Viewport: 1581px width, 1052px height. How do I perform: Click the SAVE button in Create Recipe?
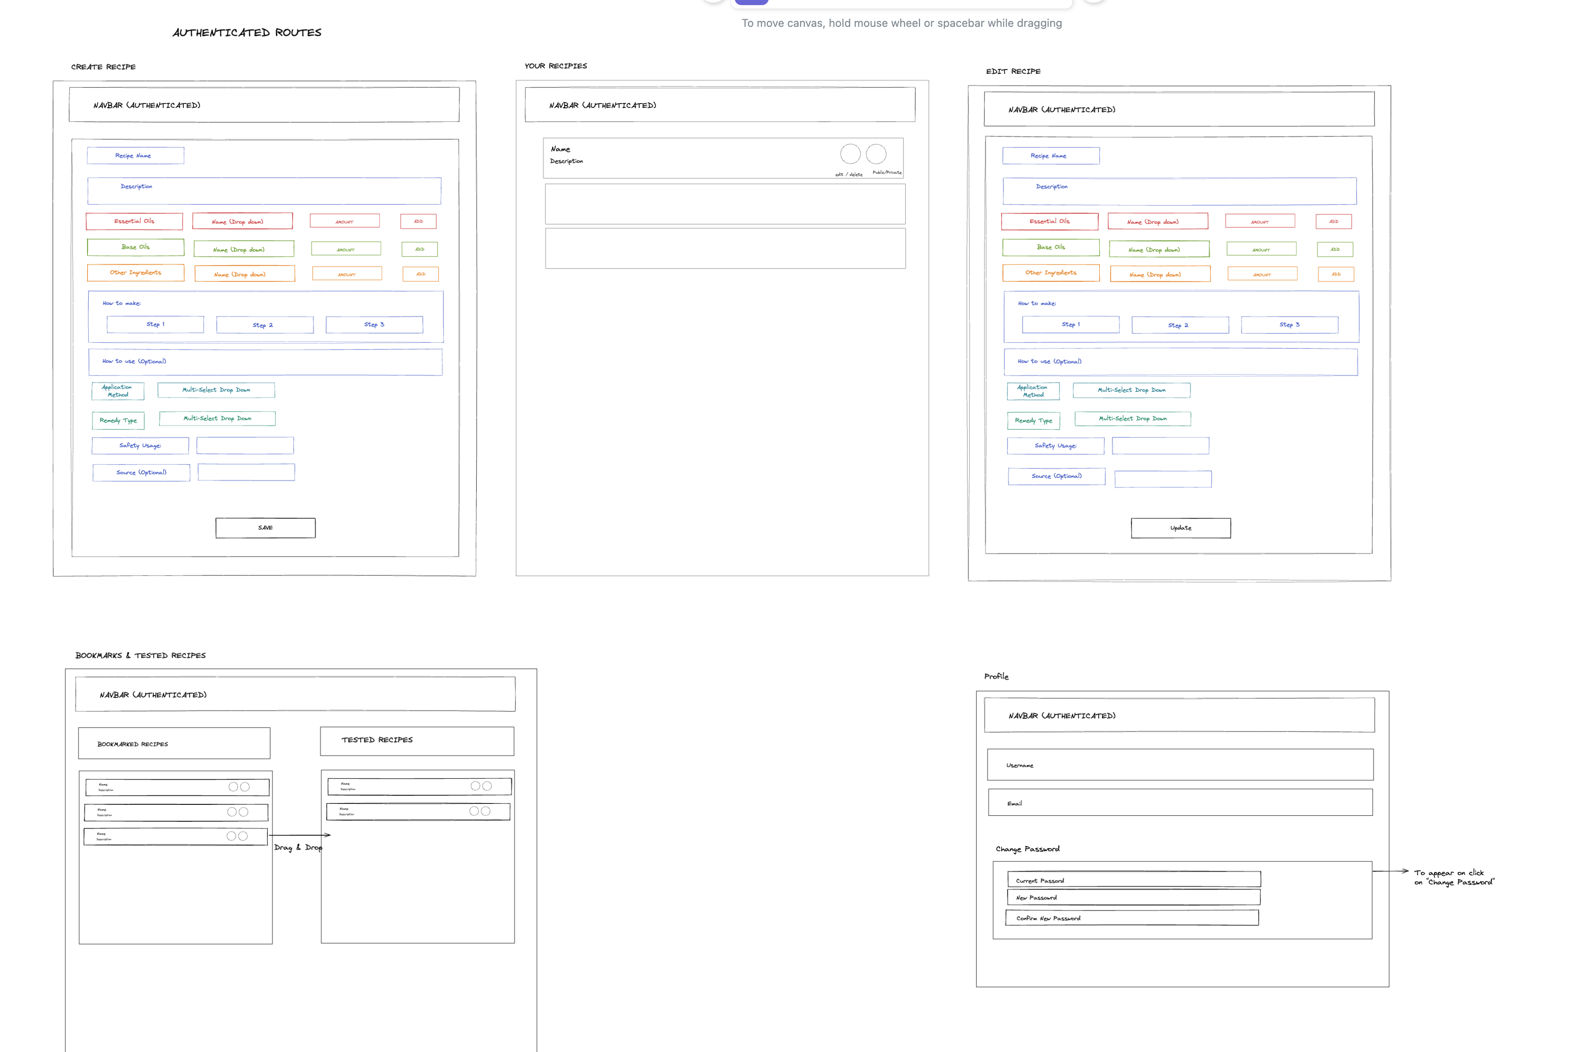pyautogui.click(x=265, y=527)
